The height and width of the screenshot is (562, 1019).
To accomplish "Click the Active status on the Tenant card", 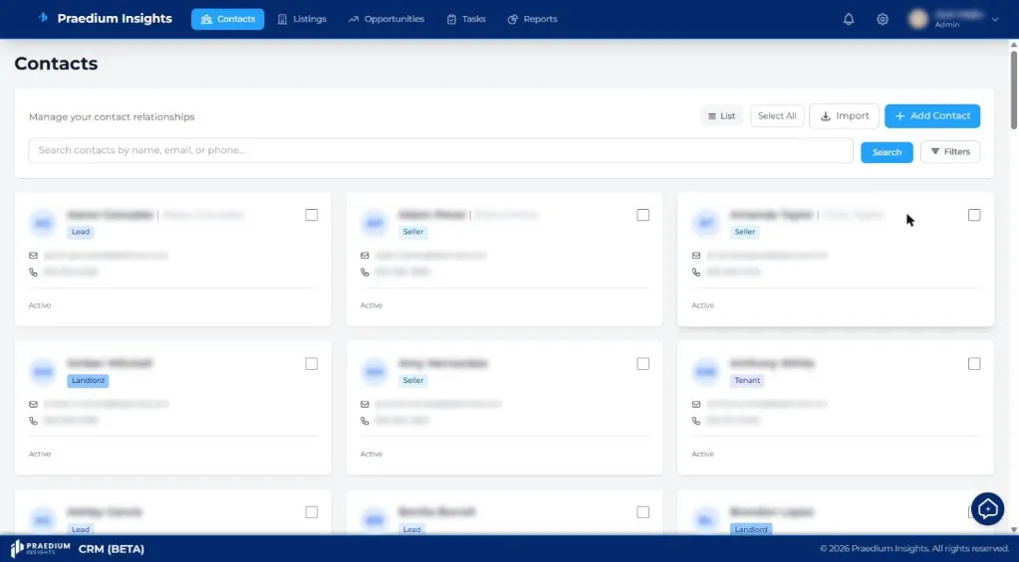I will [x=702, y=455].
